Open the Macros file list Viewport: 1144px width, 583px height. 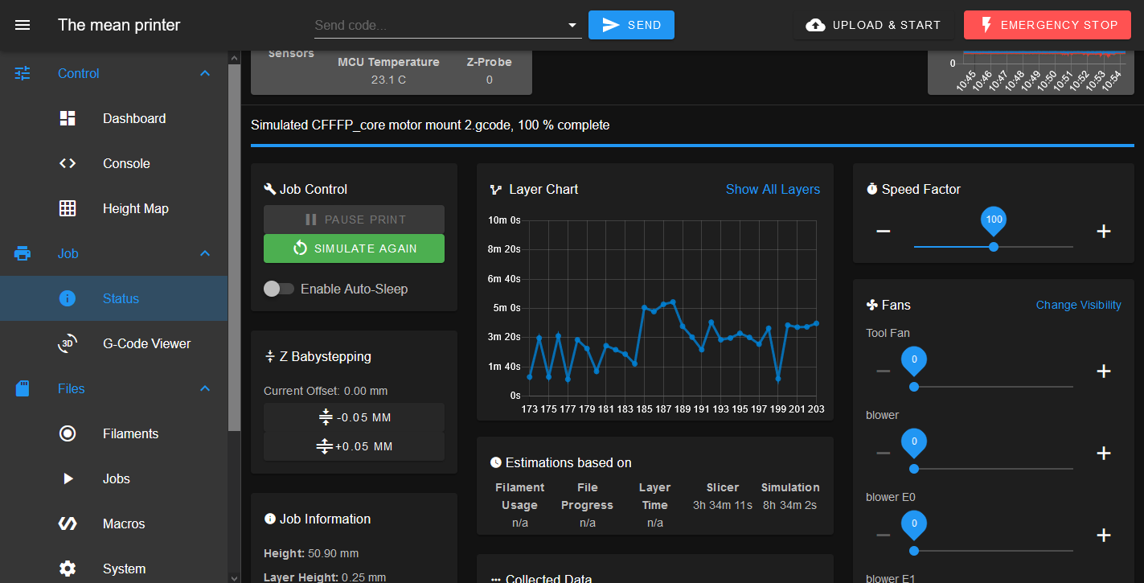click(x=114, y=523)
